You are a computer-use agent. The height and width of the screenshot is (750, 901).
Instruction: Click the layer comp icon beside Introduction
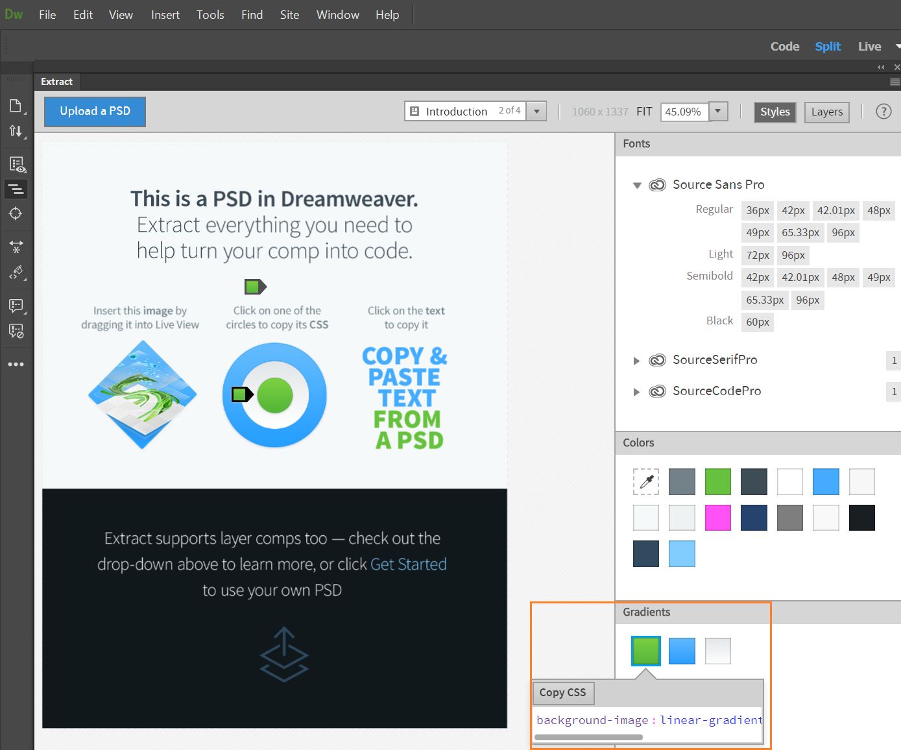414,112
